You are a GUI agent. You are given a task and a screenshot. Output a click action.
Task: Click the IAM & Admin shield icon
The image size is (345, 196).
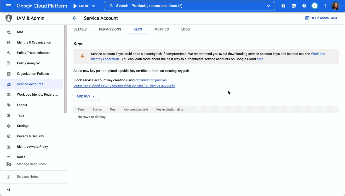(9, 18)
